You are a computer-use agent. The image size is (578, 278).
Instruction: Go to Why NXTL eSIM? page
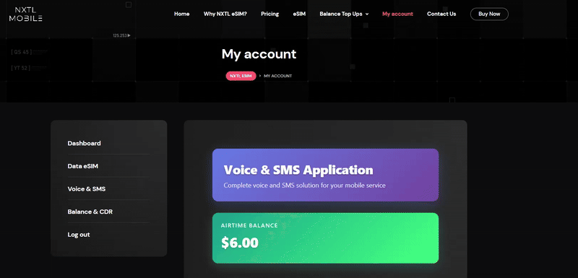point(225,14)
